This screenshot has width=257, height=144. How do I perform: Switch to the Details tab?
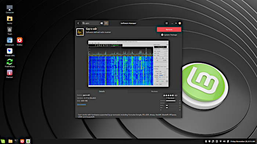click(x=102, y=91)
